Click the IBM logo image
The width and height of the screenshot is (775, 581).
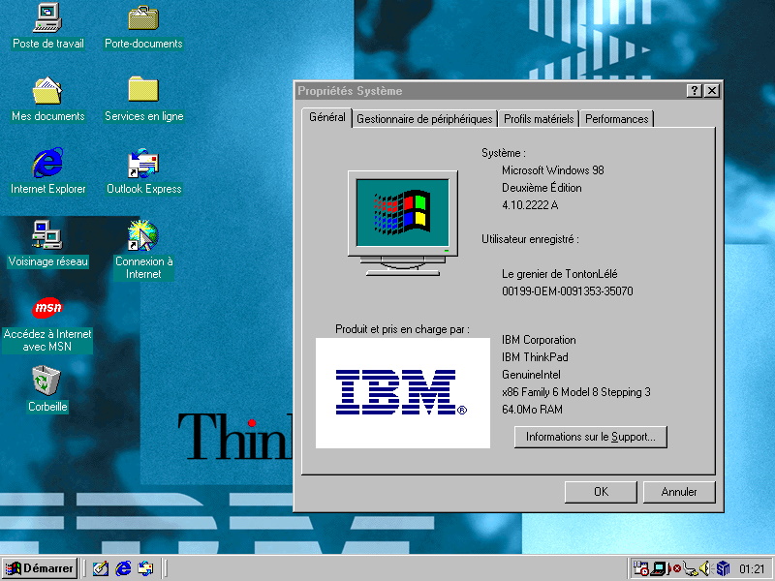click(x=403, y=393)
